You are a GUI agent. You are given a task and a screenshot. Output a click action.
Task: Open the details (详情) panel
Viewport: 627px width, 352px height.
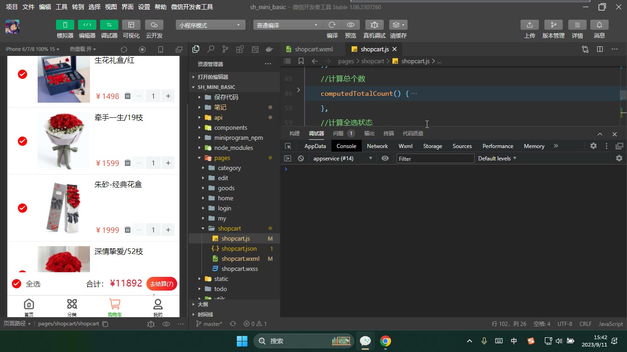[x=577, y=25]
